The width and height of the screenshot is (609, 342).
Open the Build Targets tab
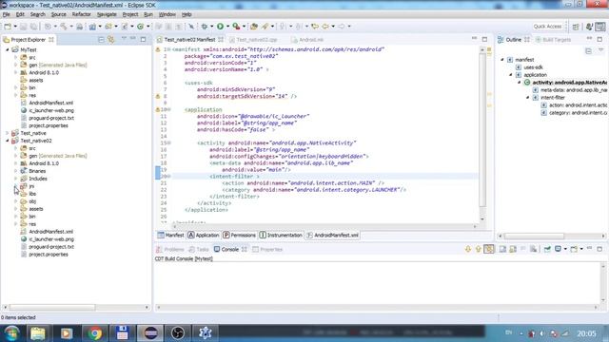tap(553, 40)
